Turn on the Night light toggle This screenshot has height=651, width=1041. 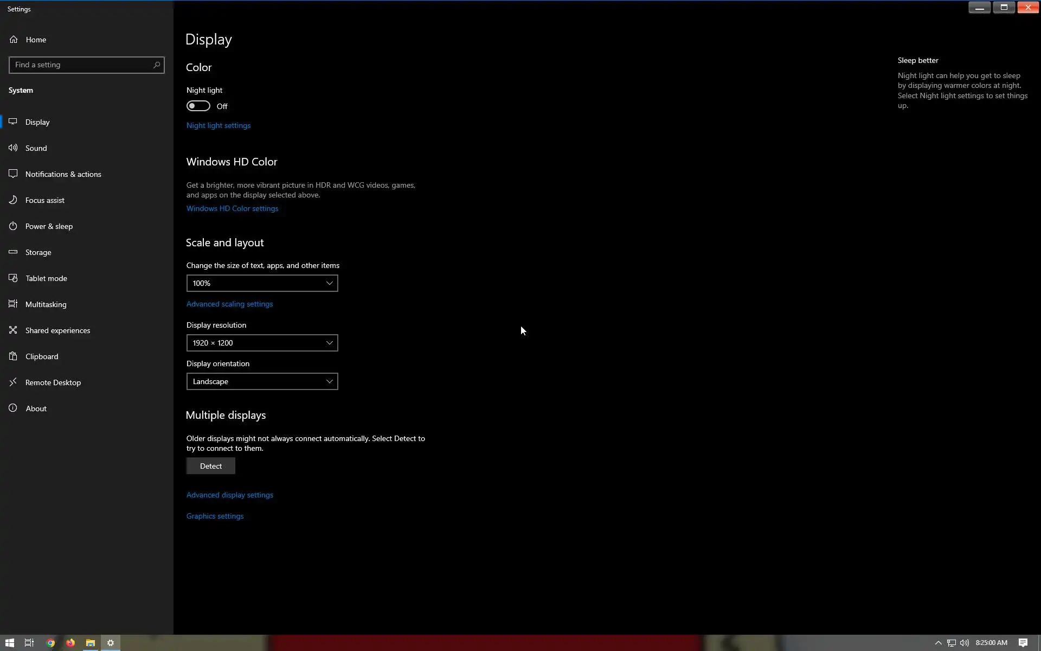click(x=198, y=106)
